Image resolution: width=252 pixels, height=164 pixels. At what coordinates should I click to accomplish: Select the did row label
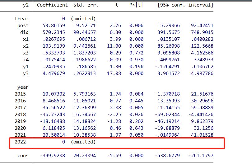25,32
